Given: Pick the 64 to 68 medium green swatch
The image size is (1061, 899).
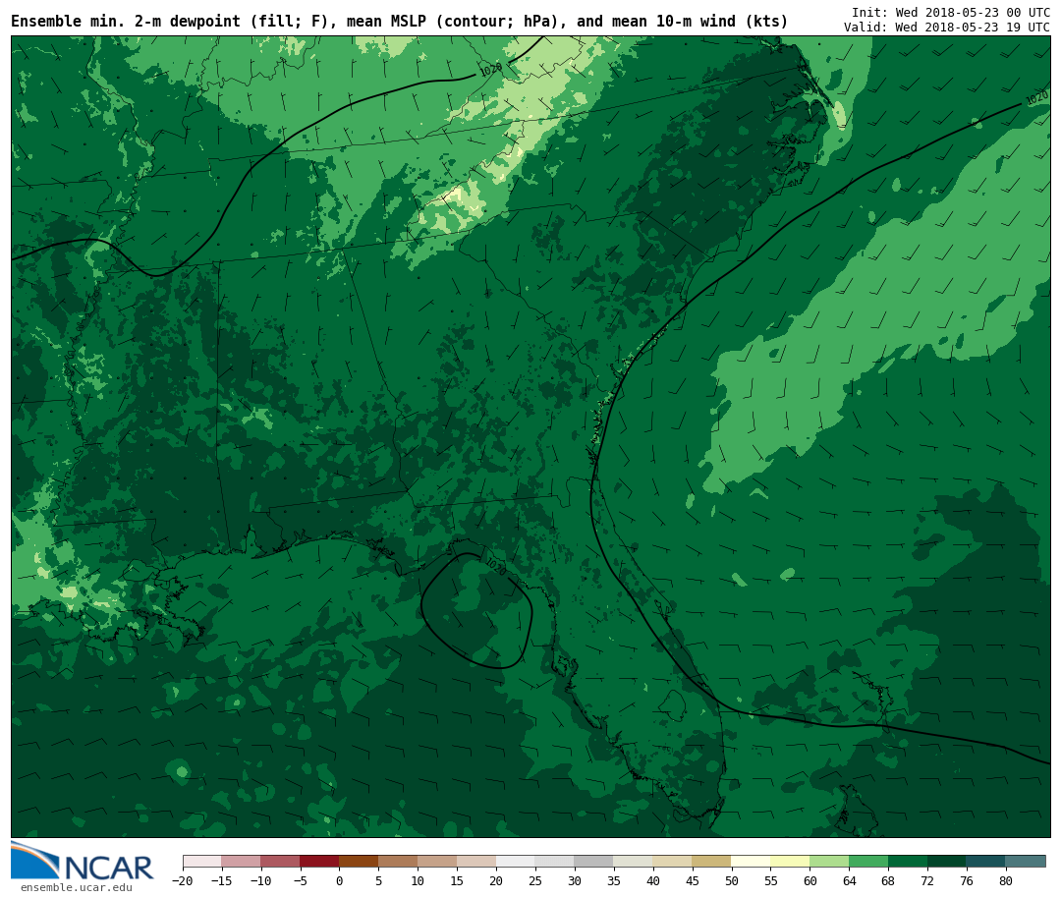Looking at the screenshot, I should point(868,861).
